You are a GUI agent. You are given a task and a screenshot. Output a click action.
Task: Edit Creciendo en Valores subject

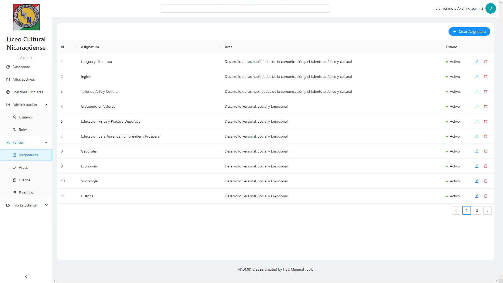point(477,106)
